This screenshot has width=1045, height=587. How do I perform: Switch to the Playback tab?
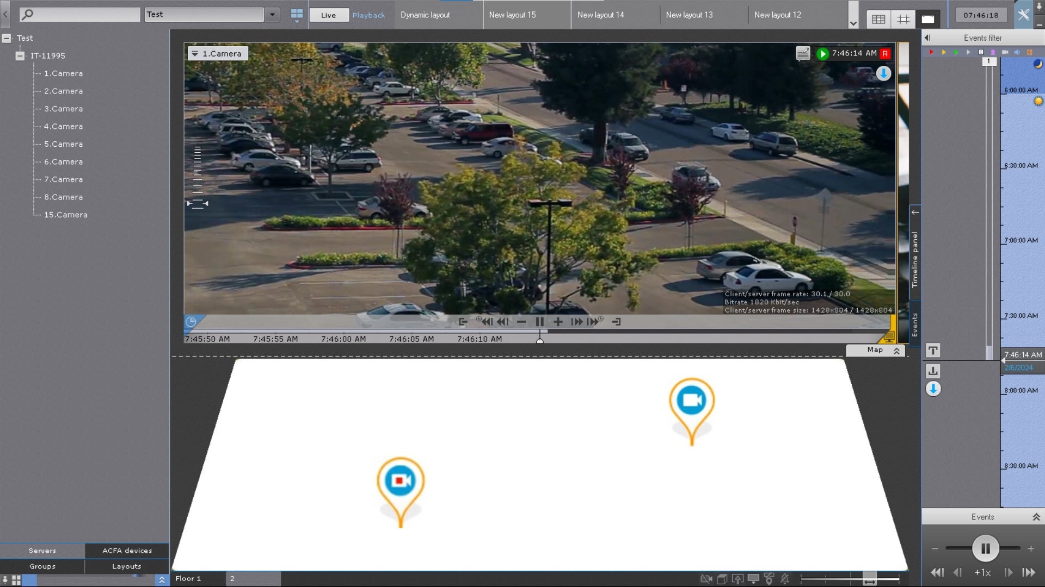coord(368,15)
